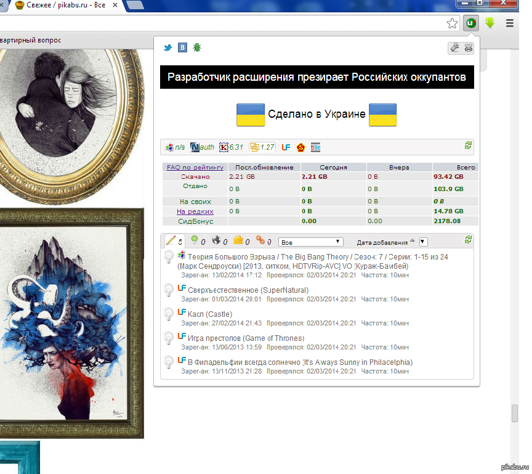Click the page's vertical scrollbar thumb
Screen dimensions: 532x474
[515, 414]
